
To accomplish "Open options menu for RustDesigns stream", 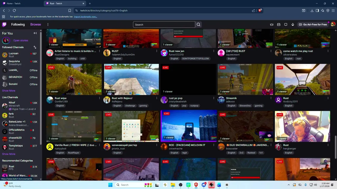I will (100, 51).
